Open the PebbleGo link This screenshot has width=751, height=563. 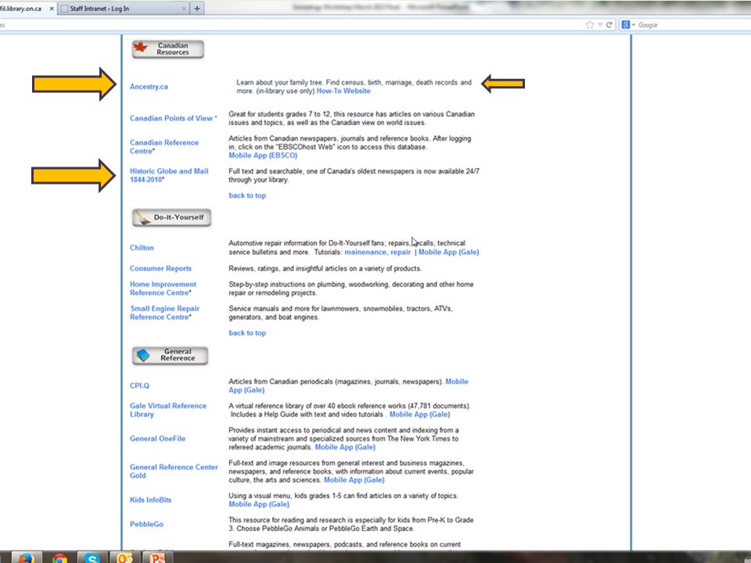146,524
